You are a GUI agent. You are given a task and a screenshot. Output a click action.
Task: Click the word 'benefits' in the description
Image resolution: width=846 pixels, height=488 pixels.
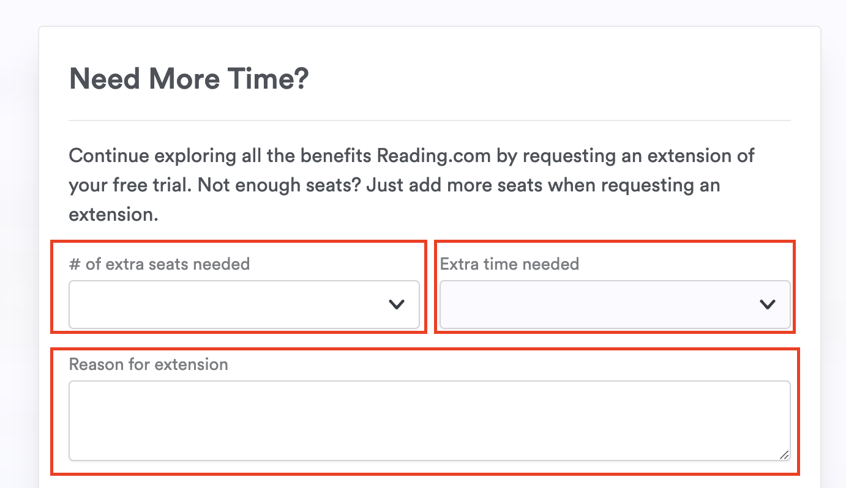(335, 155)
